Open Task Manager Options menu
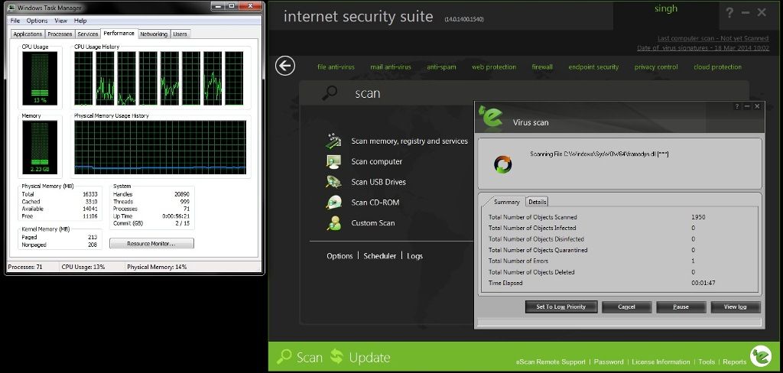The width and height of the screenshot is (783, 373). [x=37, y=21]
